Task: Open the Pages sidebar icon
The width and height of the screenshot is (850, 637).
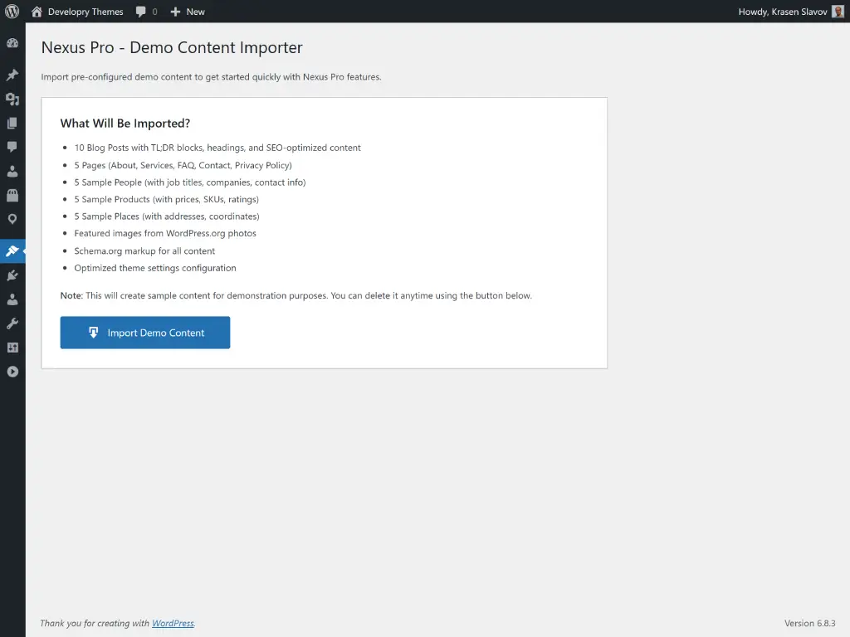Action: 12,124
